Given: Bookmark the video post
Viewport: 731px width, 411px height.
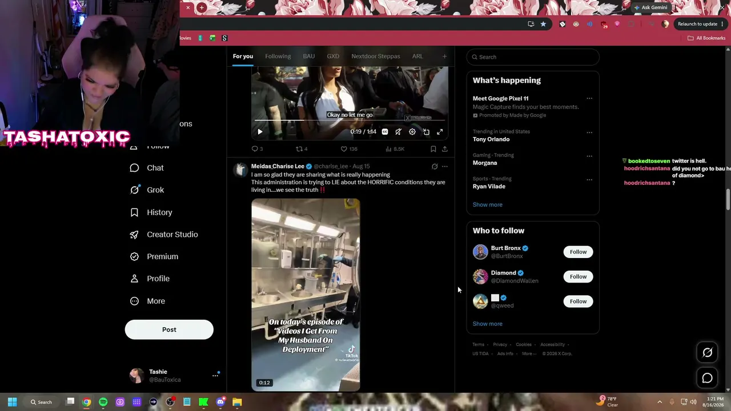Looking at the screenshot, I should coord(433,149).
